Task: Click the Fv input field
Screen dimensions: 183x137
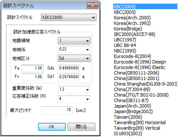Action: 33,77
